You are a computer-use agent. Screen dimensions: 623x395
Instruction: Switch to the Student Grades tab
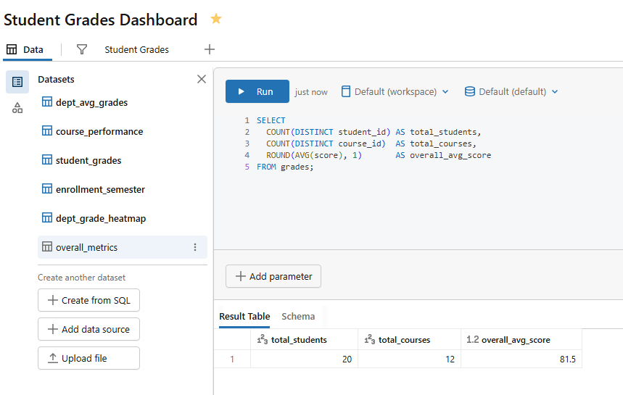(136, 49)
